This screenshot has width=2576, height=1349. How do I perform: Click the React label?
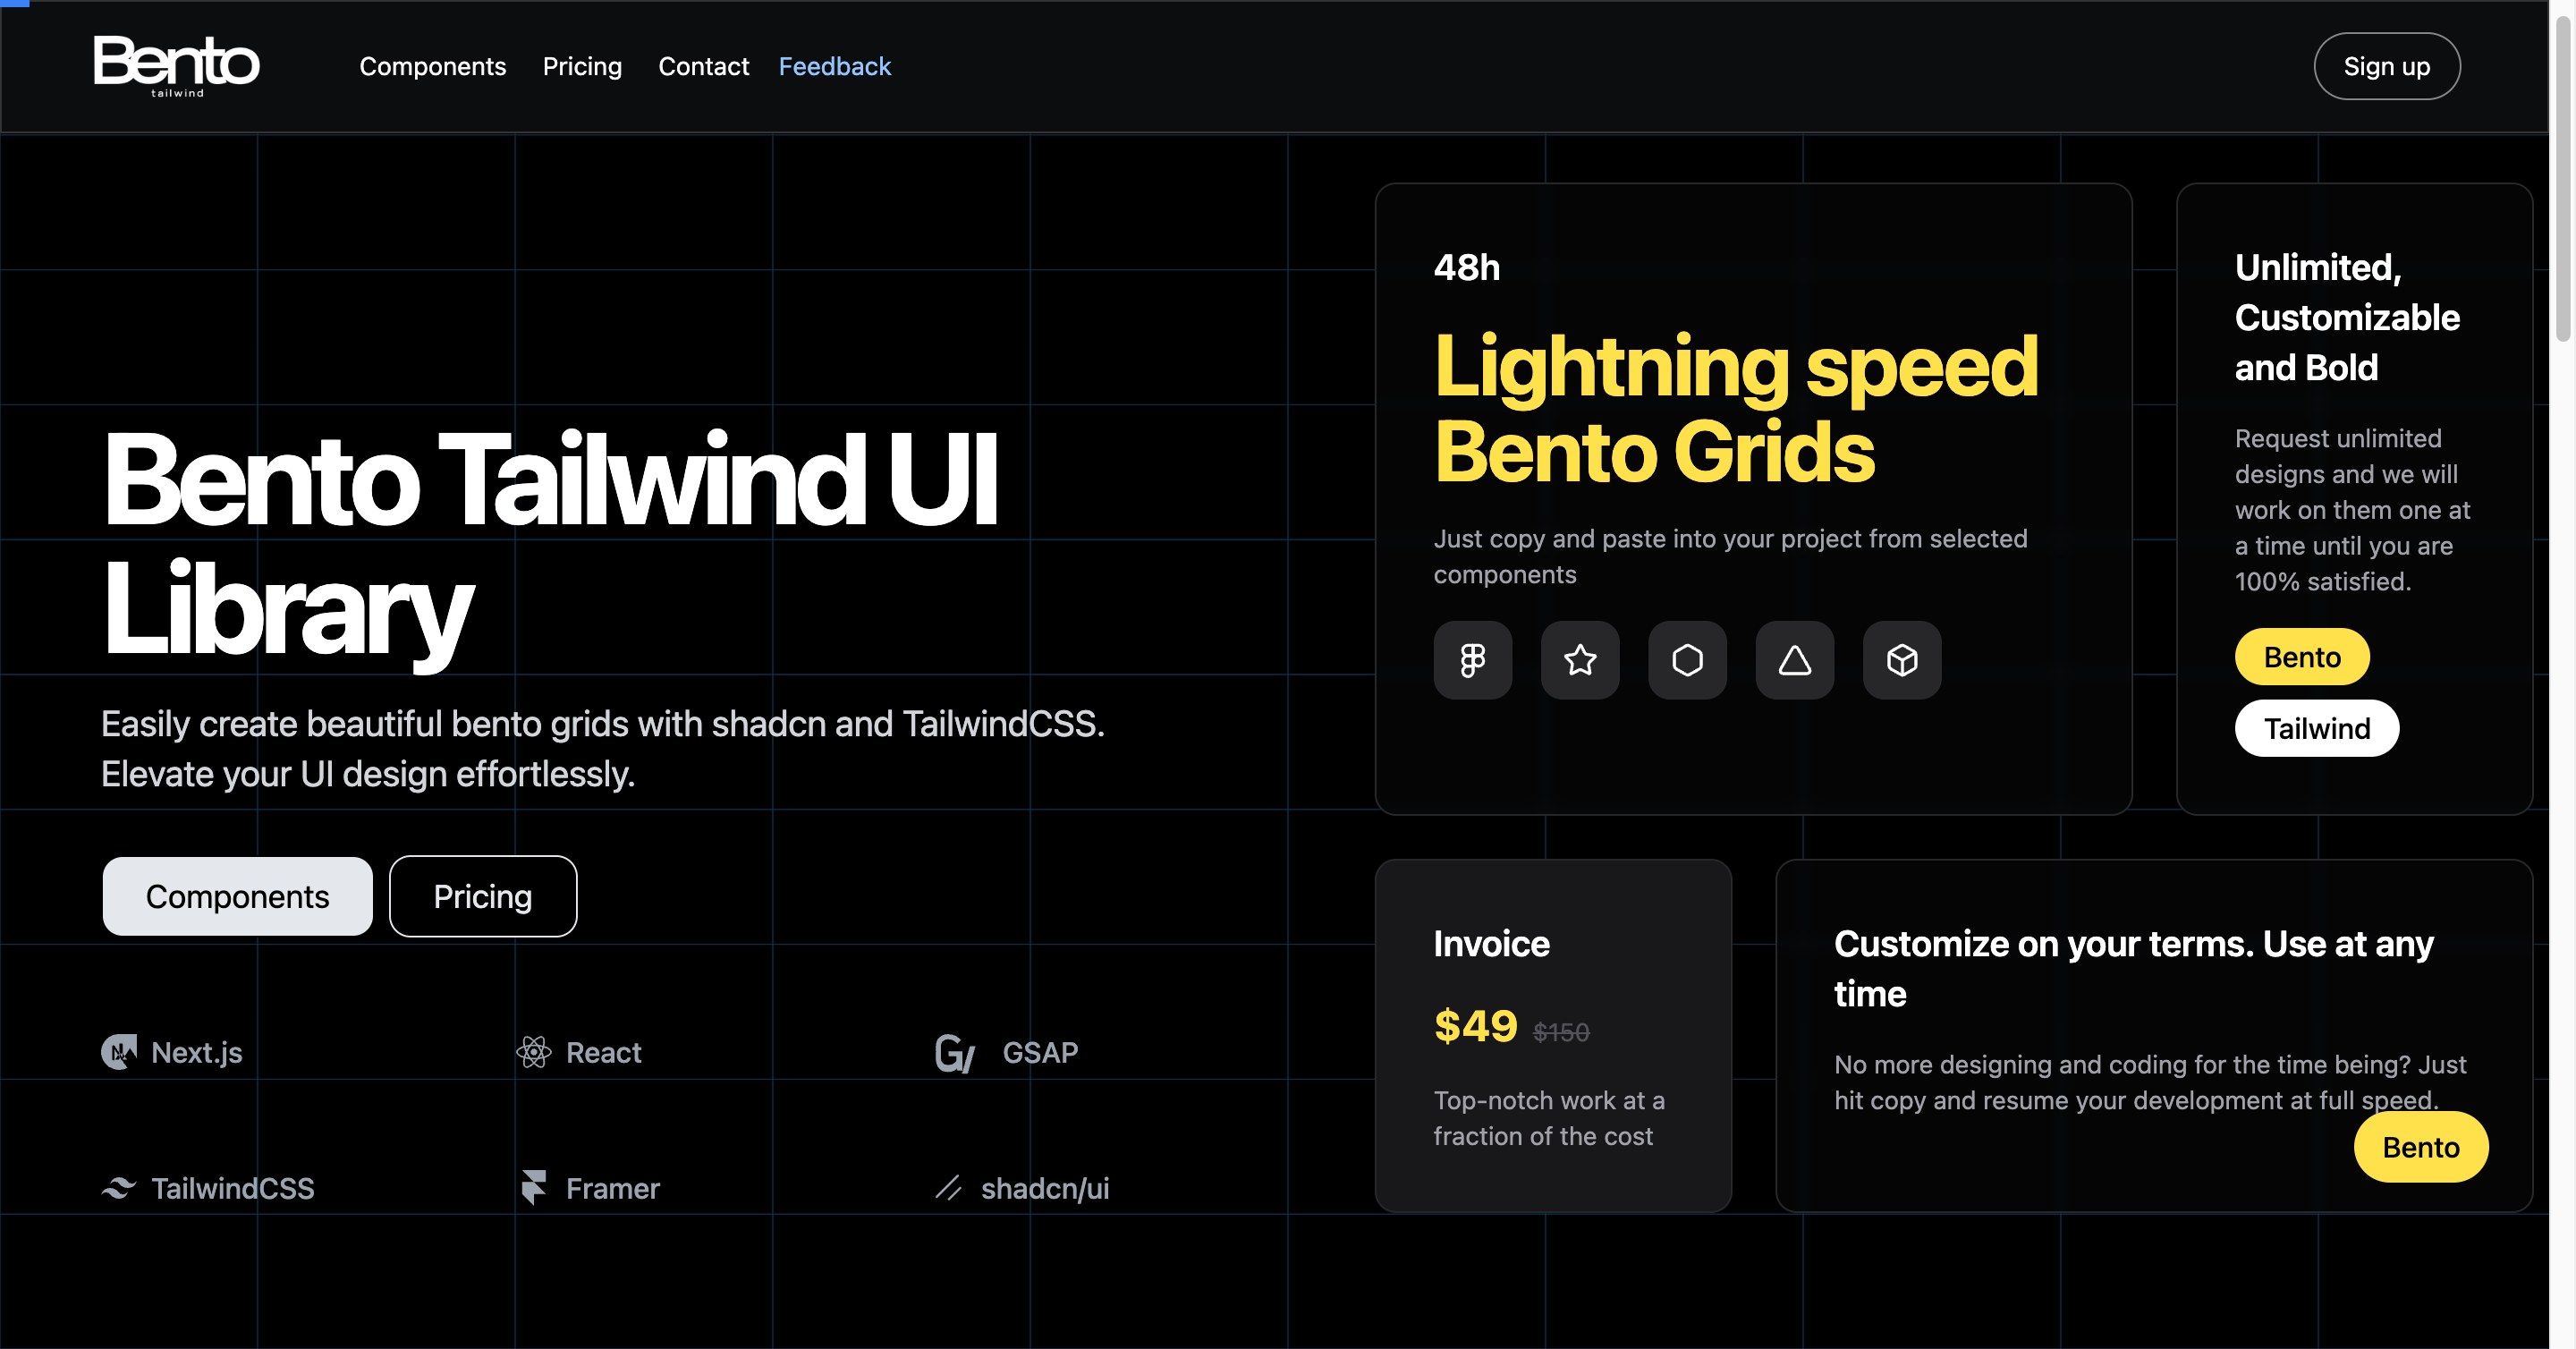coord(604,1052)
